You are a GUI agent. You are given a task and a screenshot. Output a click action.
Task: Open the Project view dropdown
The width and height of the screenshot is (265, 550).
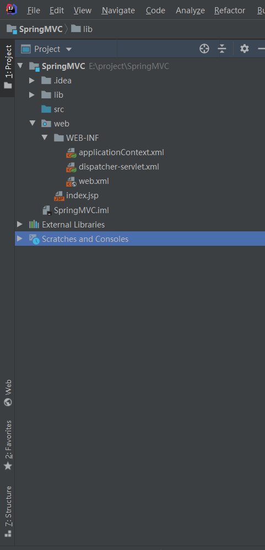click(x=47, y=49)
